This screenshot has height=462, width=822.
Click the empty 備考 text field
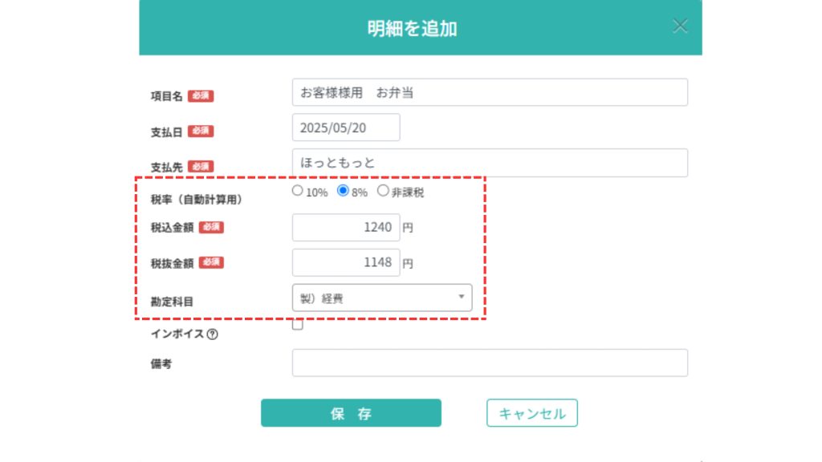pos(490,363)
